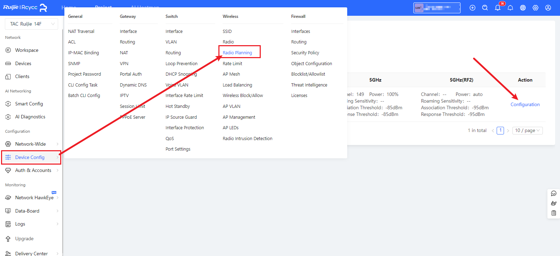Open PPPoE Server under Gateway

[x=132, y=117]
